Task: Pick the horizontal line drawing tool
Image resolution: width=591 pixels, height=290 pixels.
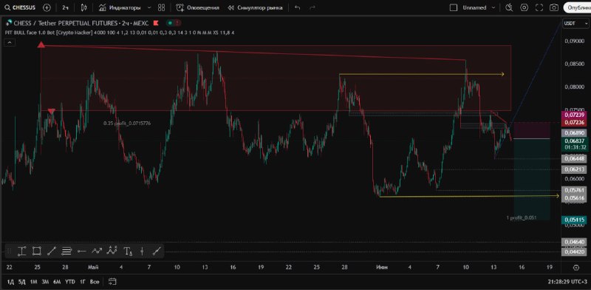Action: click(82, 251)
